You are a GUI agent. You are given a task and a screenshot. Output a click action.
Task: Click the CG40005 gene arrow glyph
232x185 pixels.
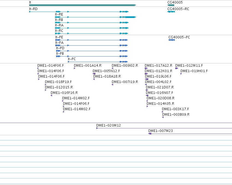(171, 5)
